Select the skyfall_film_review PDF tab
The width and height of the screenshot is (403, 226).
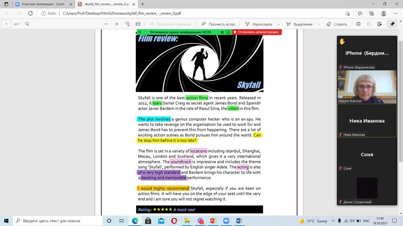click(107, 4)
